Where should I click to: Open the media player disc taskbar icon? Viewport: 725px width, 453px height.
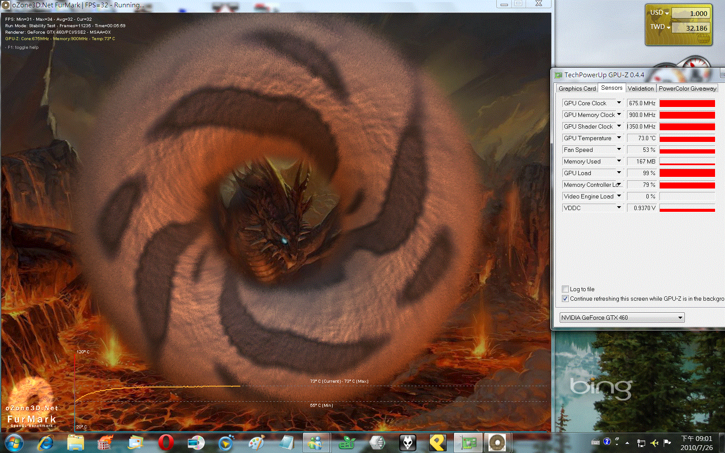pos(196,443)
